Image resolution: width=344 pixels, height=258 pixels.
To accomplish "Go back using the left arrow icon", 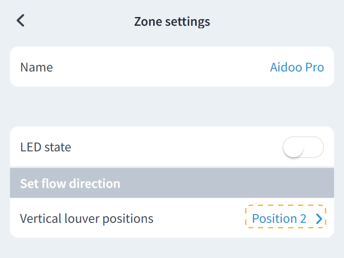I will click(x=21, y=21).
